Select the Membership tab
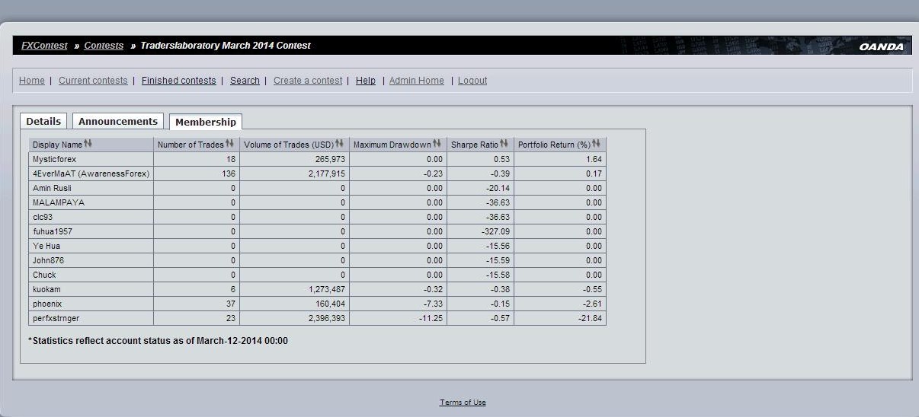 click(x=206, y=122)
